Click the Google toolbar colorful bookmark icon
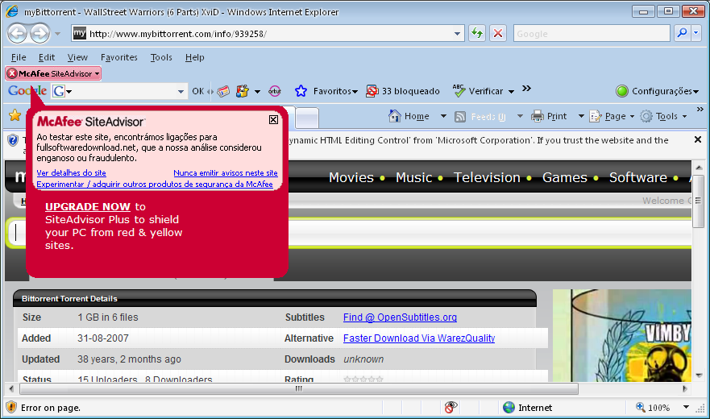This screenshot has width=710, height=419. pyautogui.click(x=243, y=91)
